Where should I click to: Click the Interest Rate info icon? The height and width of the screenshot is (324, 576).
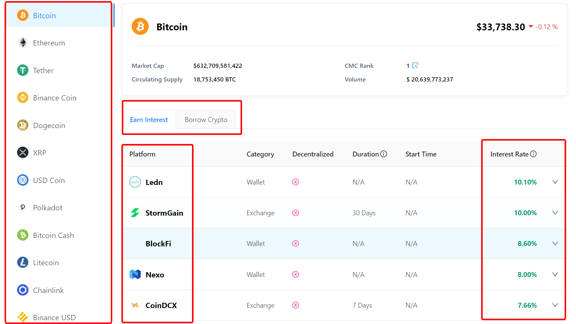click(533, 154)
